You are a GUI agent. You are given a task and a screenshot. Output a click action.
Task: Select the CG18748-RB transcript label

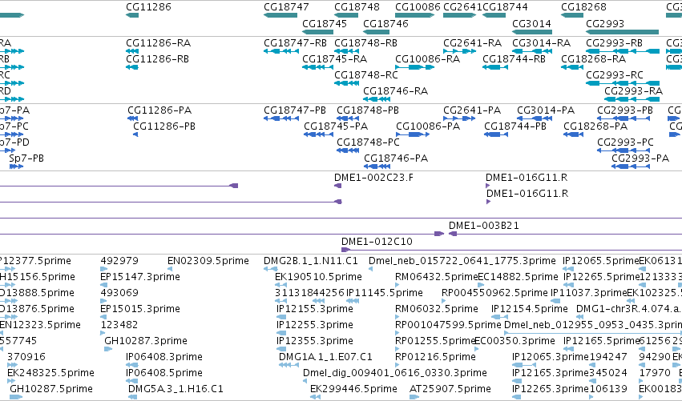(x=365, y=43)
